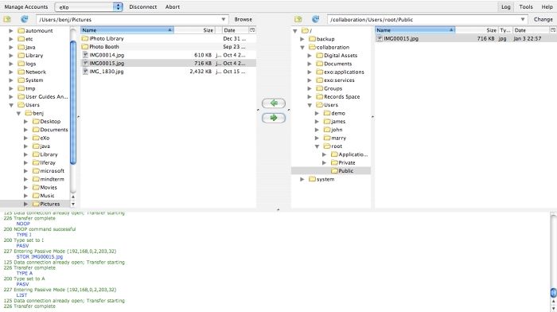Collapse the local Users folder
The image size is (557, 312).
11,105
